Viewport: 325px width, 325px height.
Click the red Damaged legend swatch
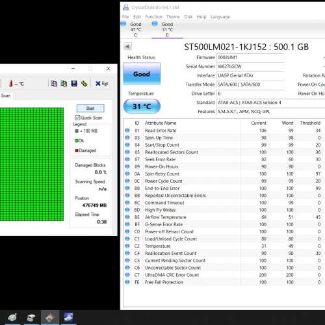click(x=77, y=150)
